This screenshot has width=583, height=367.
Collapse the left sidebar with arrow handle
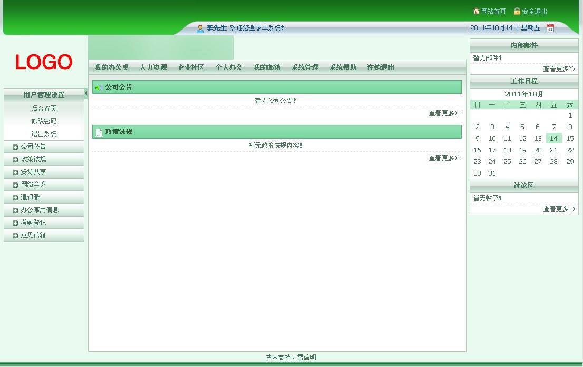[86, 93]
